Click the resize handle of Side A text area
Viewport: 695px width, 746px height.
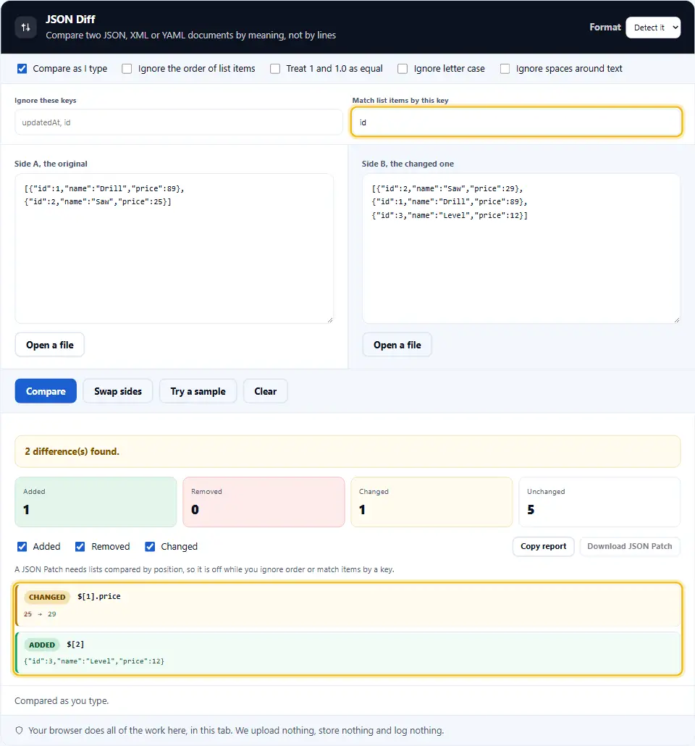coord(330,320)
